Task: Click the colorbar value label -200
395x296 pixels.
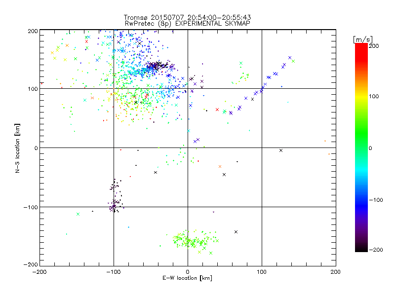Action: click(376, 250)
